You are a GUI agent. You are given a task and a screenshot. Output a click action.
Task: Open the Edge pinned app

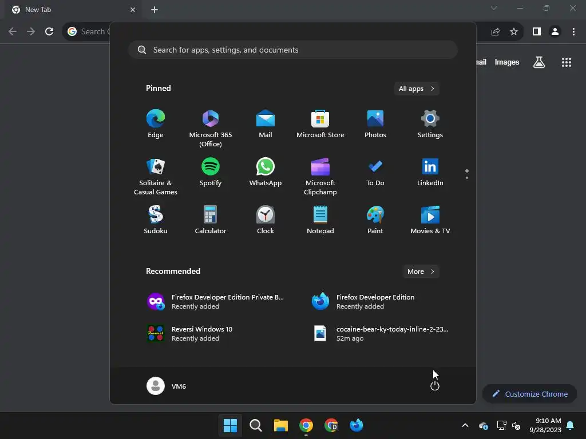pyautogui.click(x=156, y=124)
